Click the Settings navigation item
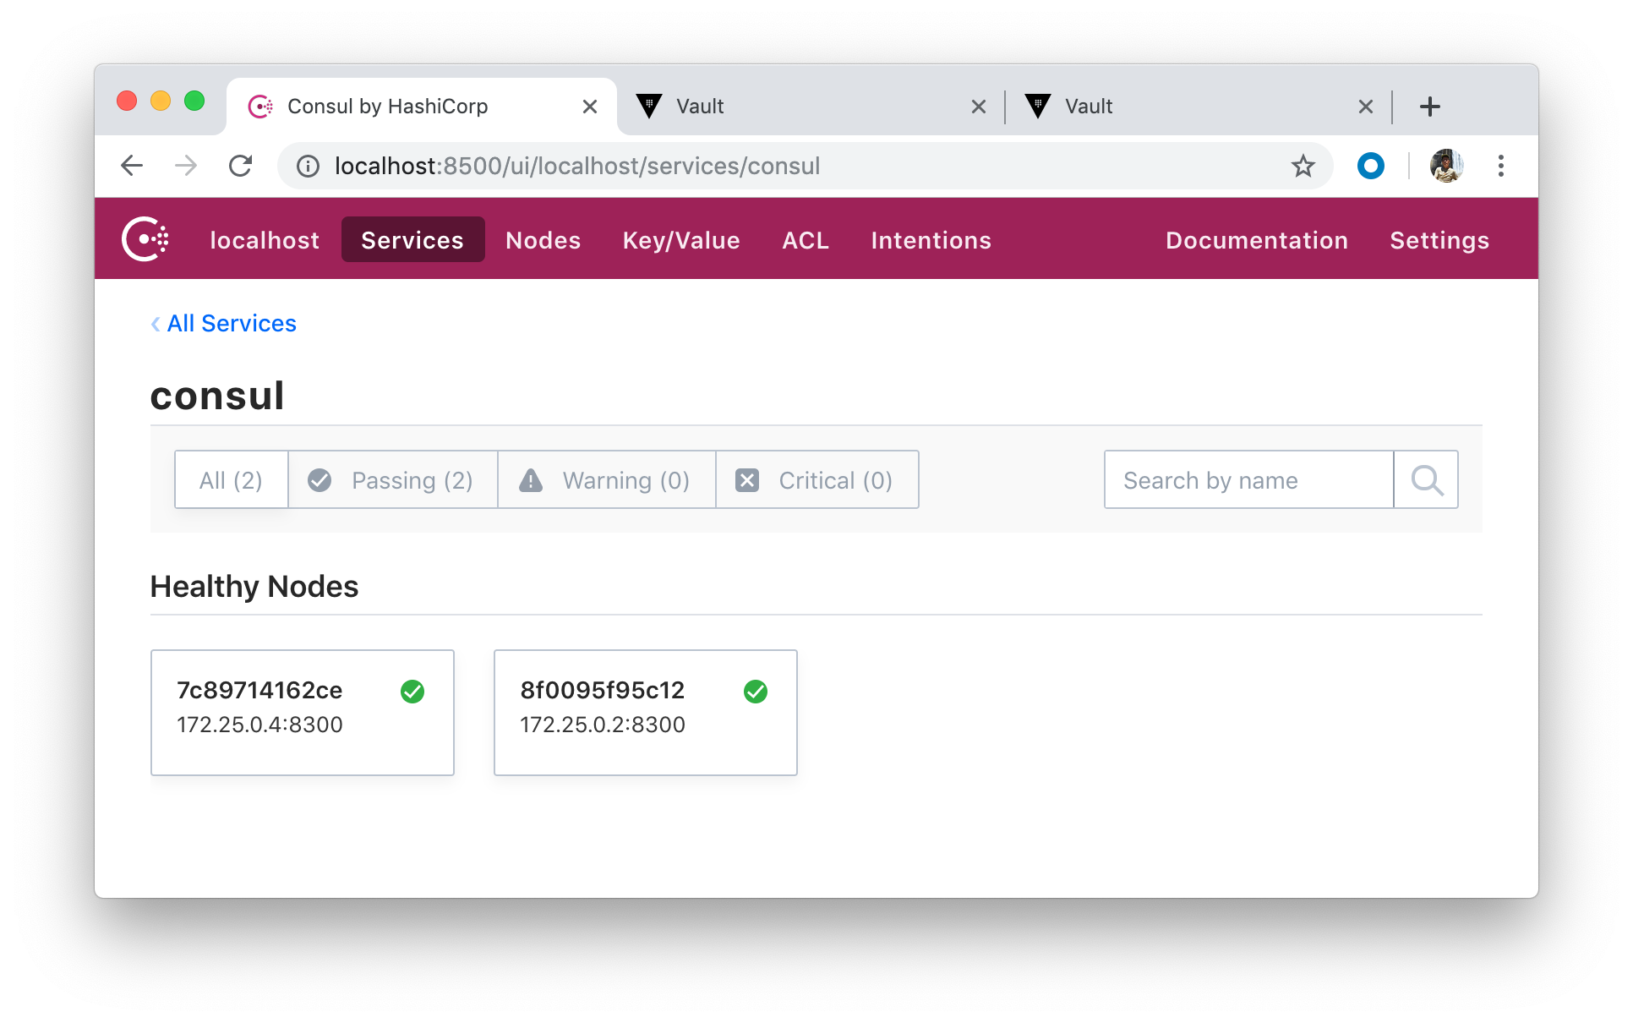This screenshot has height=1023, width=1633. [1439, 239]
